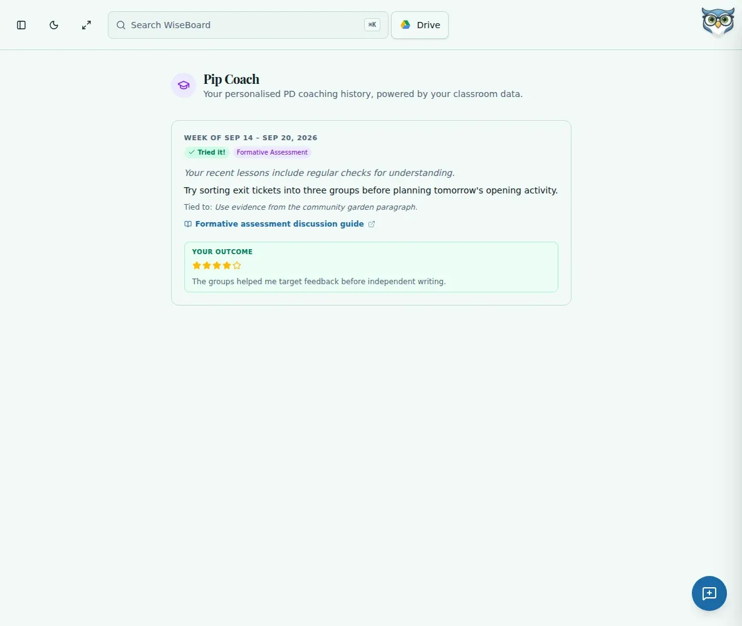Click text 'Try sorting exit tickets into three groups'
This screenshot has width=742, height=626.
(x=271, y=190)
